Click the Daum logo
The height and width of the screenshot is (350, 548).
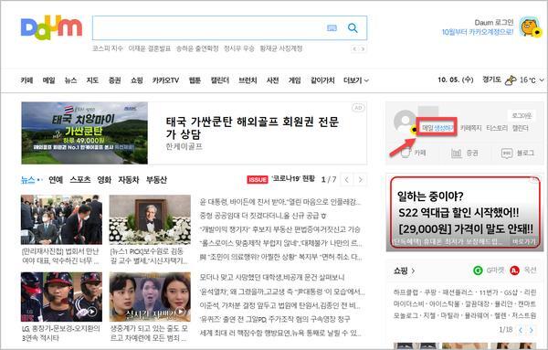click(51, 27)
